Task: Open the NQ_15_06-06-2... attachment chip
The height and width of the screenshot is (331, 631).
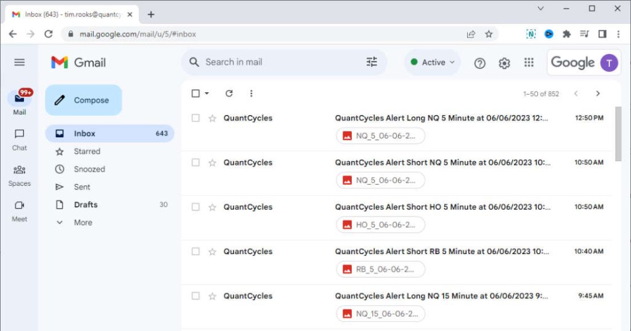Action: tap(380, 314)
